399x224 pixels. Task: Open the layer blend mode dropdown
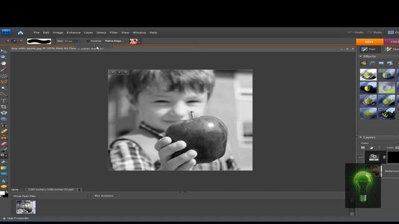pos(379,143)
